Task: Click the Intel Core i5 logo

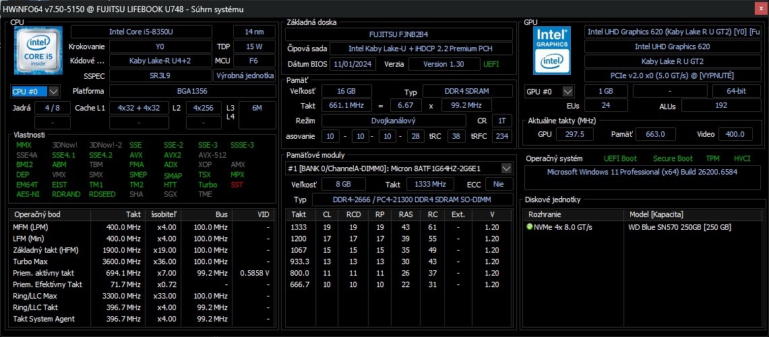Action: tap(38, 51)
